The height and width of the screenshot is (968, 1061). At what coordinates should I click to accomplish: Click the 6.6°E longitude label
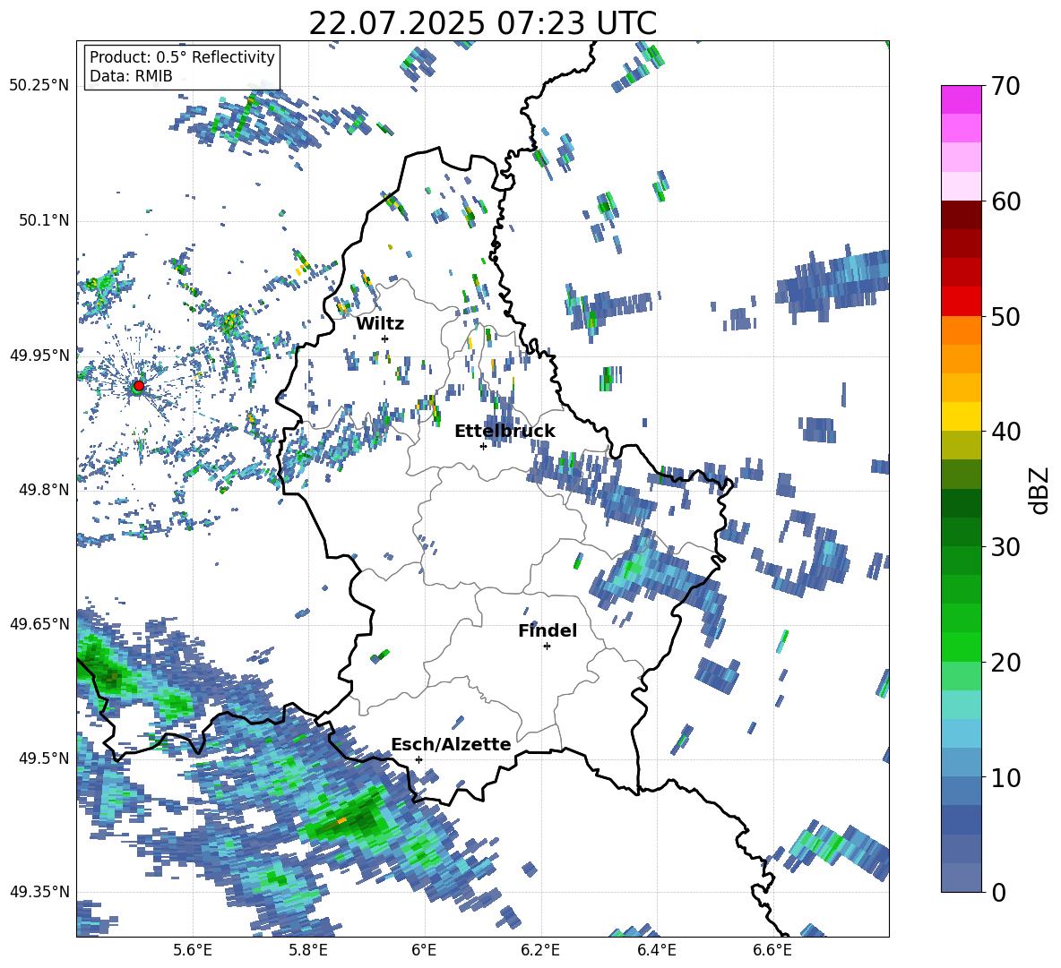[x=772, y=950]
